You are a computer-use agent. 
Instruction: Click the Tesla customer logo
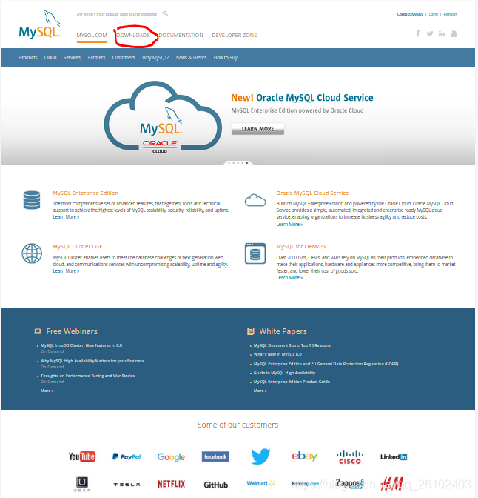pos(127,485)
